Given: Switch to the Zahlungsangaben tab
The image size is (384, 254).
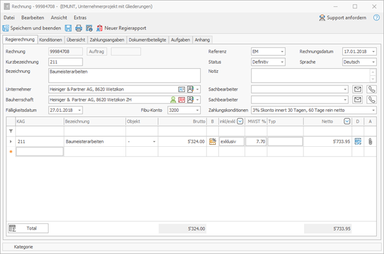Looking at the screenshot, I should pos(107,40).
